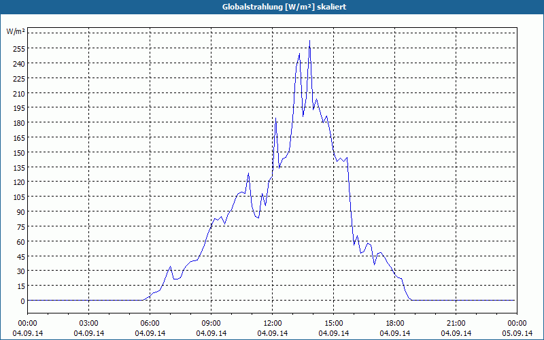
Task: Click the 0 y-axis label
Action: point(22,301)
